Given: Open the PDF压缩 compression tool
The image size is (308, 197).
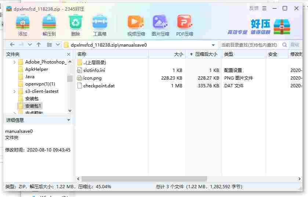Looking at the screenshot, I should click(184, 26).
